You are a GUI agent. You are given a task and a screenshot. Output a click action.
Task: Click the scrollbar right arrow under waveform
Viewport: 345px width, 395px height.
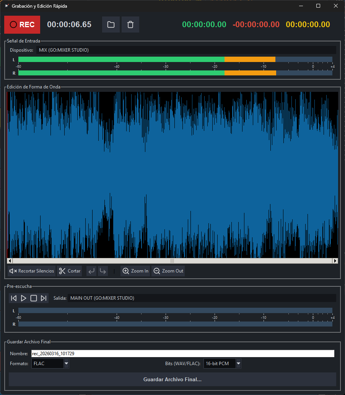[335, 261]
